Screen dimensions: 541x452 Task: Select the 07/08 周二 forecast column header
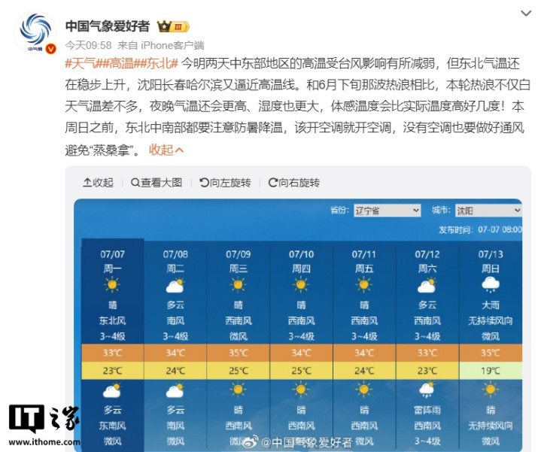(175, 261)
